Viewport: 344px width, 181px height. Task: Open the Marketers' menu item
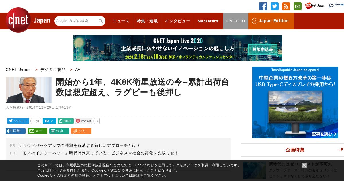click(x=208, y=21)
